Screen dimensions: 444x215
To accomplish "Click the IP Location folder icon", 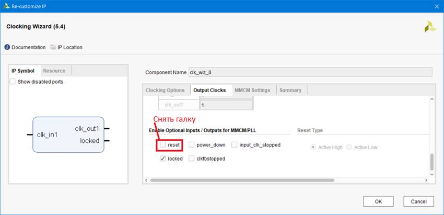I will tap(53, 47).
